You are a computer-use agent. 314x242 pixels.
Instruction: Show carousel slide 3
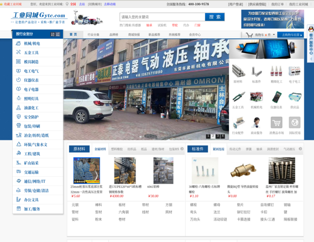[218, 136]
